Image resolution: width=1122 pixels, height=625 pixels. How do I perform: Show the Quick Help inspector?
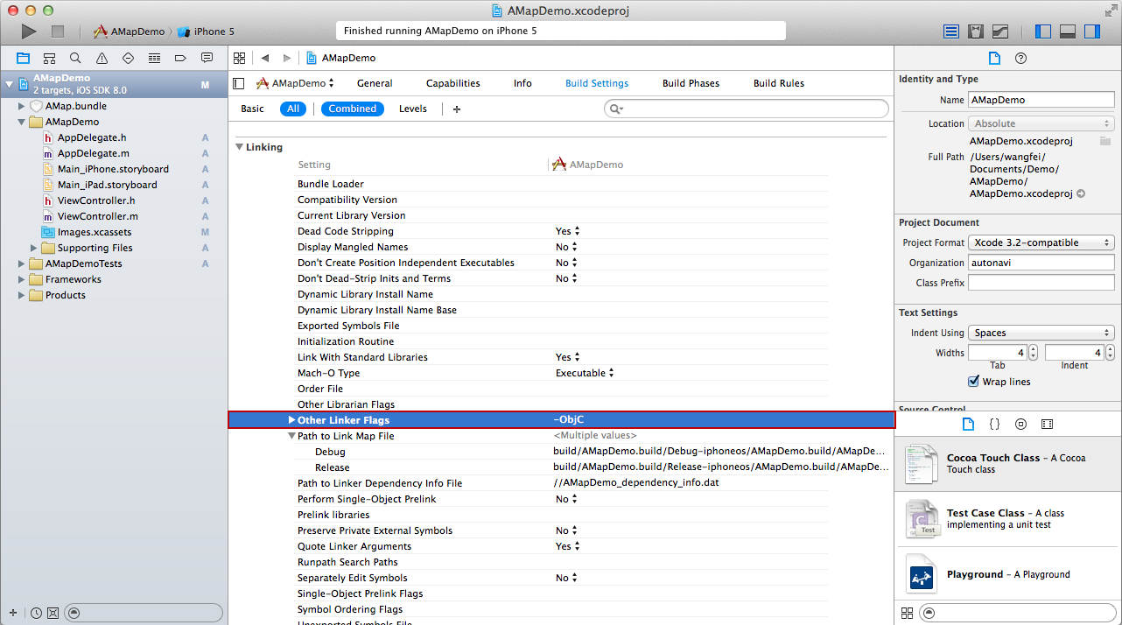[1020, 59]
